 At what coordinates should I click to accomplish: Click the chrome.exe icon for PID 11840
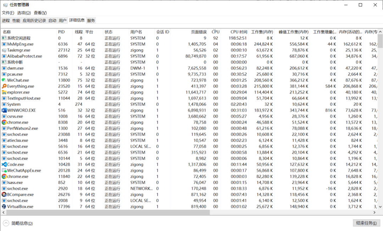[x=4, y=176]
